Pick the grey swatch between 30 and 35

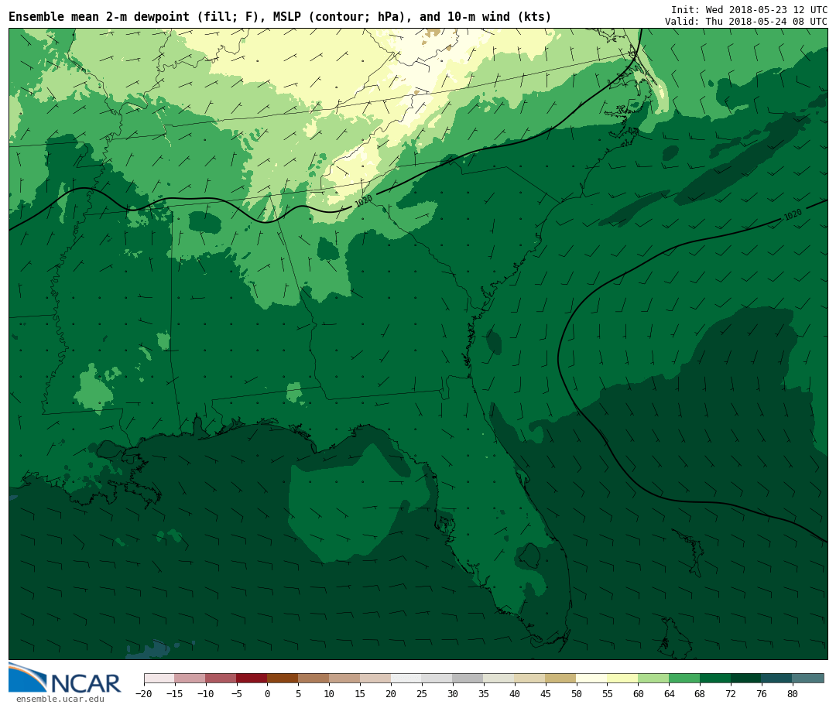[x=468, y=679]
